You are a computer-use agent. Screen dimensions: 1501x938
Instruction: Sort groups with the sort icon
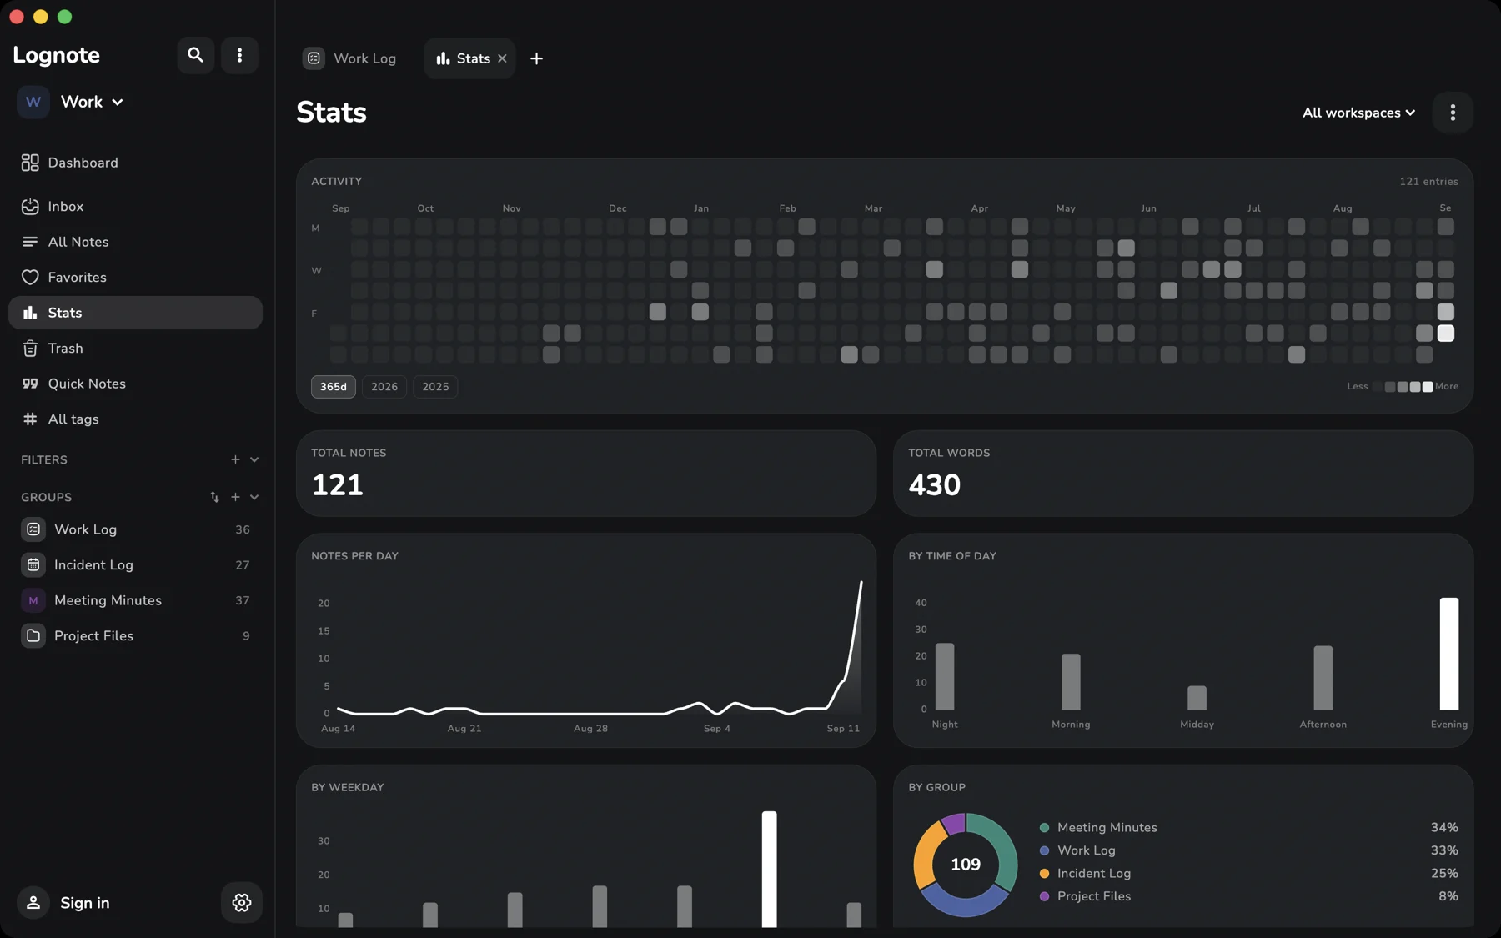(214, 497)
